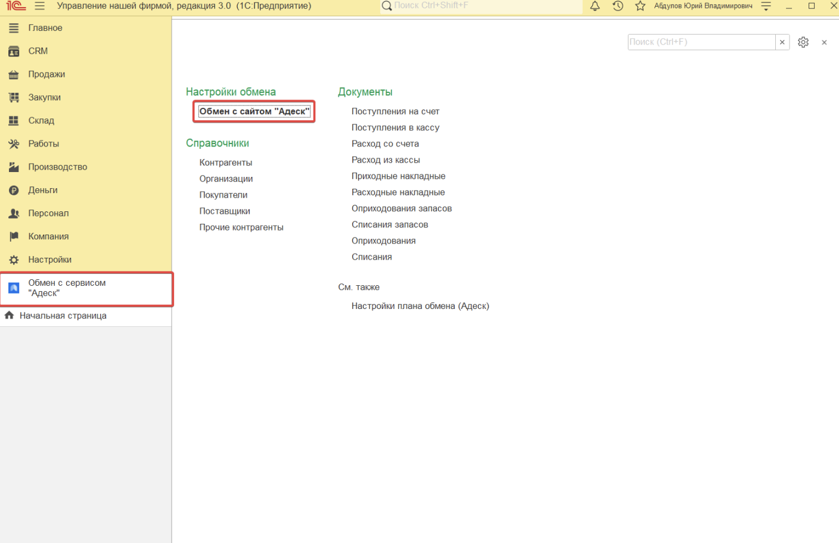The image size is (839, 543).
Task: Open the Производство section
Action: [x=58, y=167]
